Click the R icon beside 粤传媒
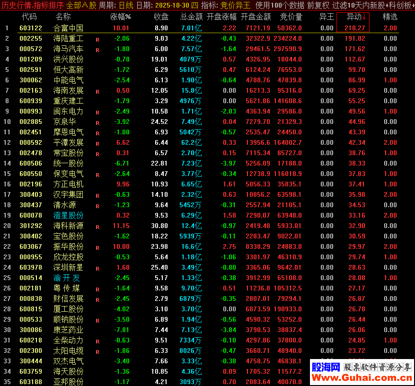The height and width of the screenshot is (386, 415). 97,289
